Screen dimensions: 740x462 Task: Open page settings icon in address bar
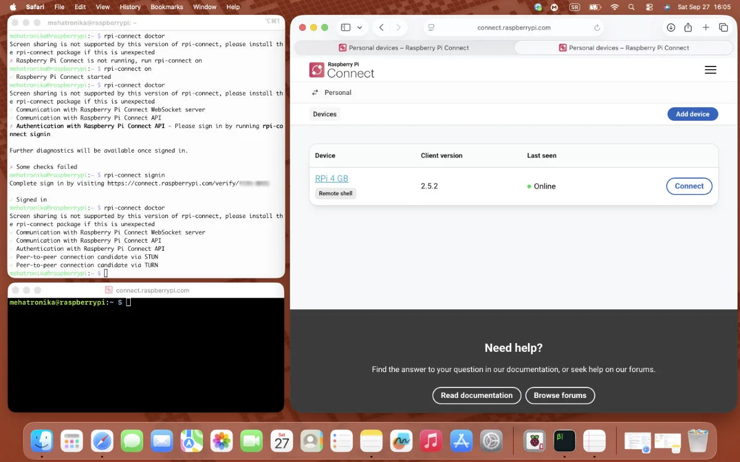432,28
